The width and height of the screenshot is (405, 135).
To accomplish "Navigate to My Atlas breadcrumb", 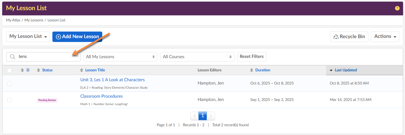I will tap(13, 20).
